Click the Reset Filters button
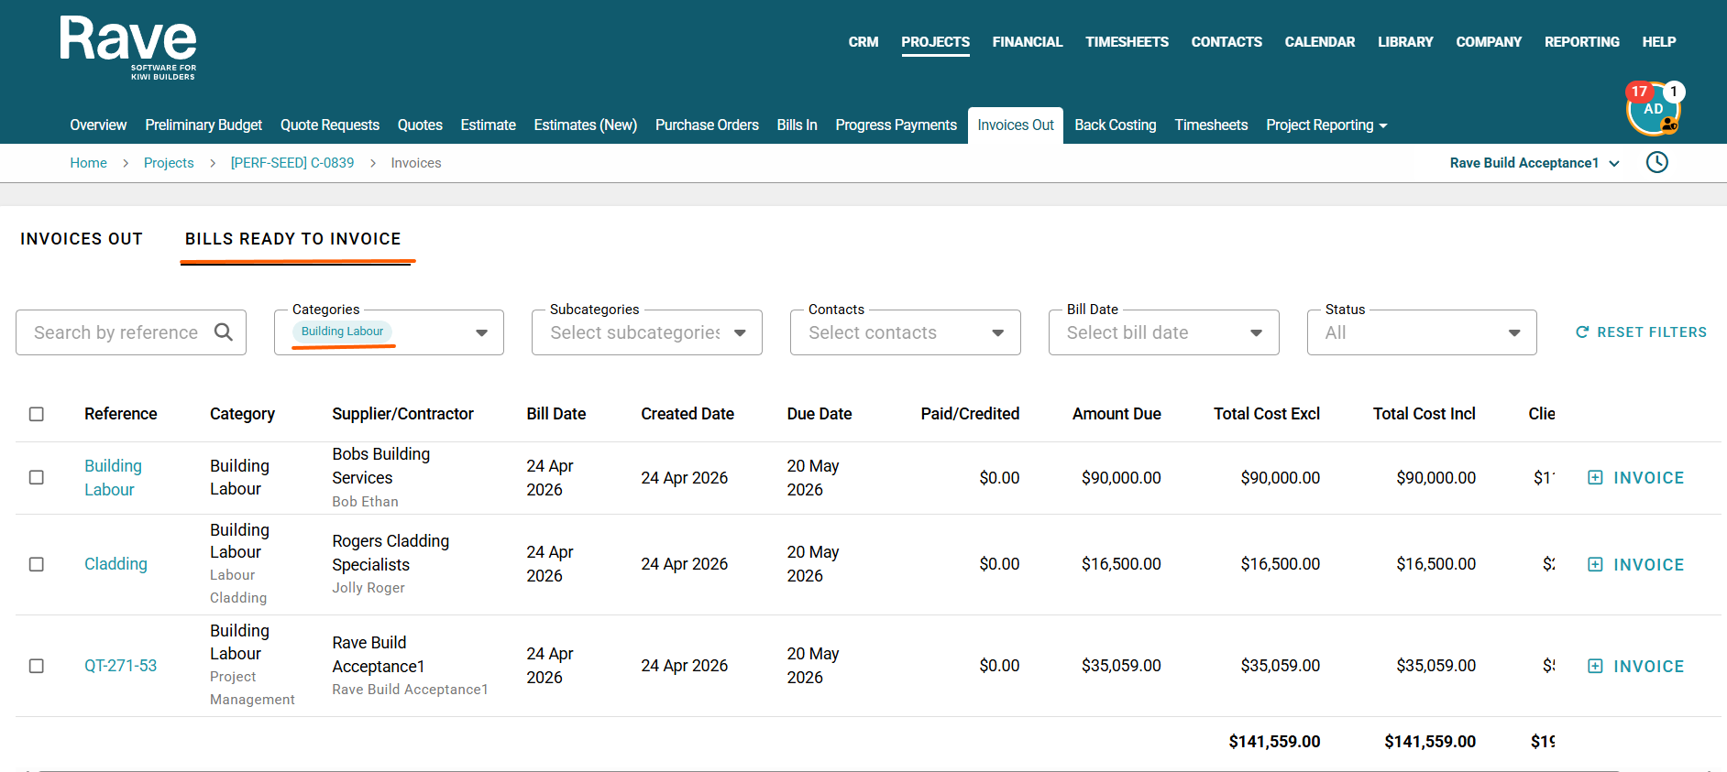Image resolution: width=1727 pixels, height=772 pixels. tap(1641, 332)
